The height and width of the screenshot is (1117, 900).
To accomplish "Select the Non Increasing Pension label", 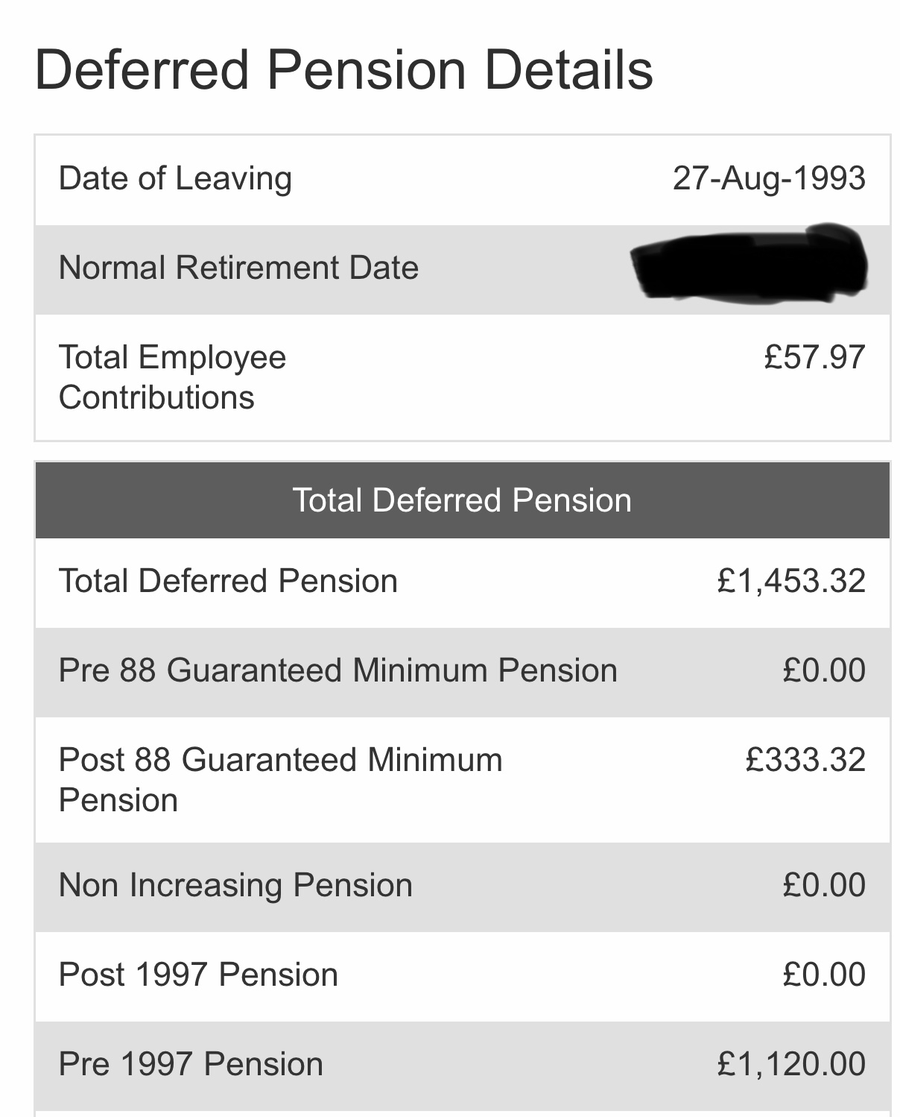I will [x=235, y=885].
